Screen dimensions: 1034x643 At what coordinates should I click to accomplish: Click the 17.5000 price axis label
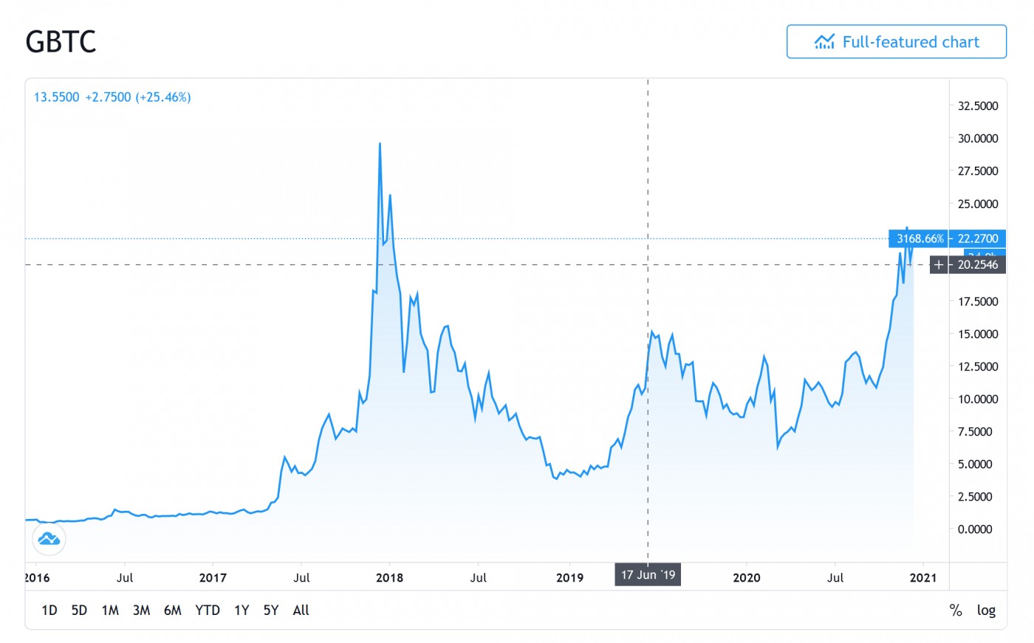(978, 301)
